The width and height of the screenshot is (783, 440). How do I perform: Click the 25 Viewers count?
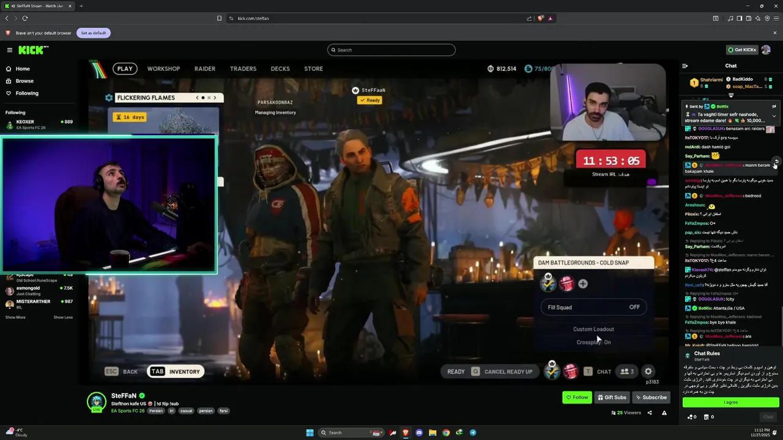626,413
